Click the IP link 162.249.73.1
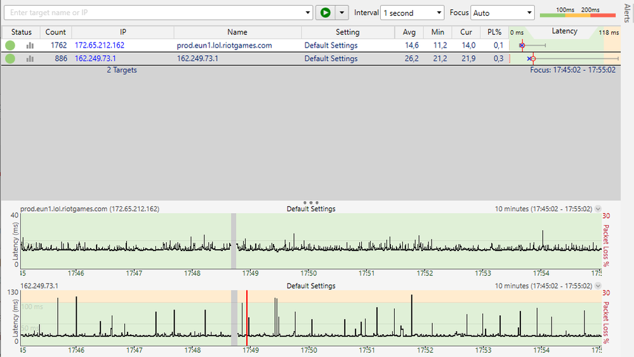Image resolution: width=634 pixels, height=357 pixels. pyautogui.click(x=96, y=58)
